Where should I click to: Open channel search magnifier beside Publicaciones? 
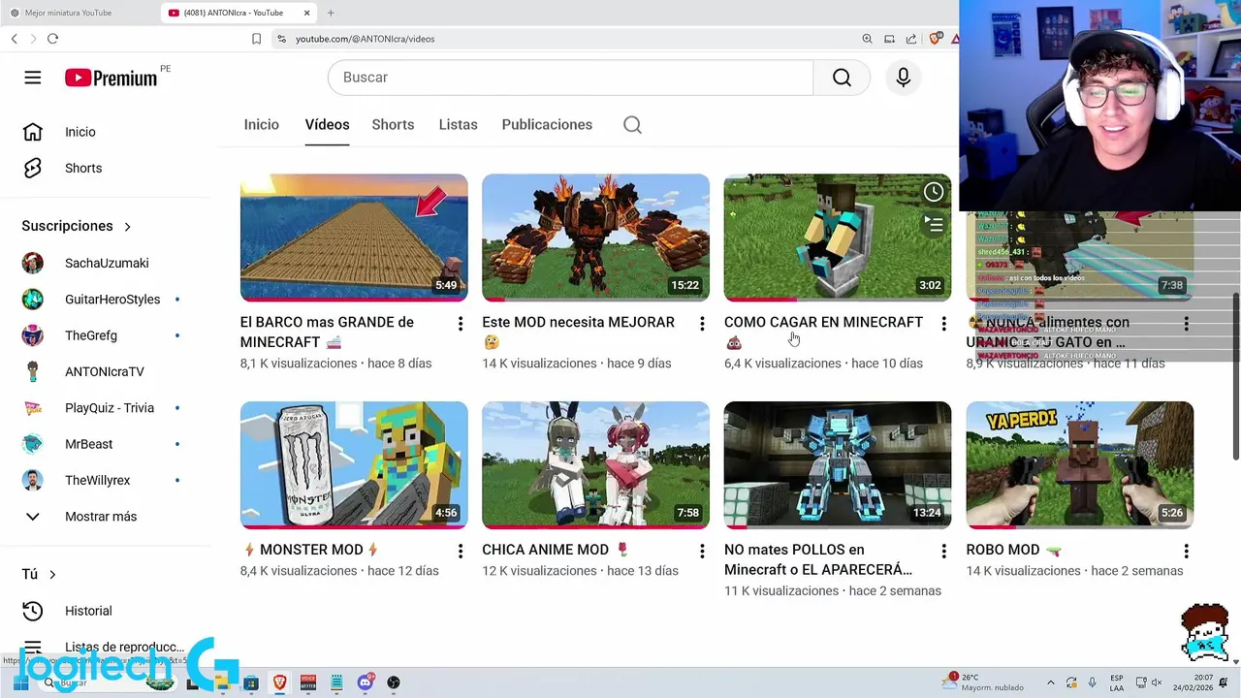(632, 124)
